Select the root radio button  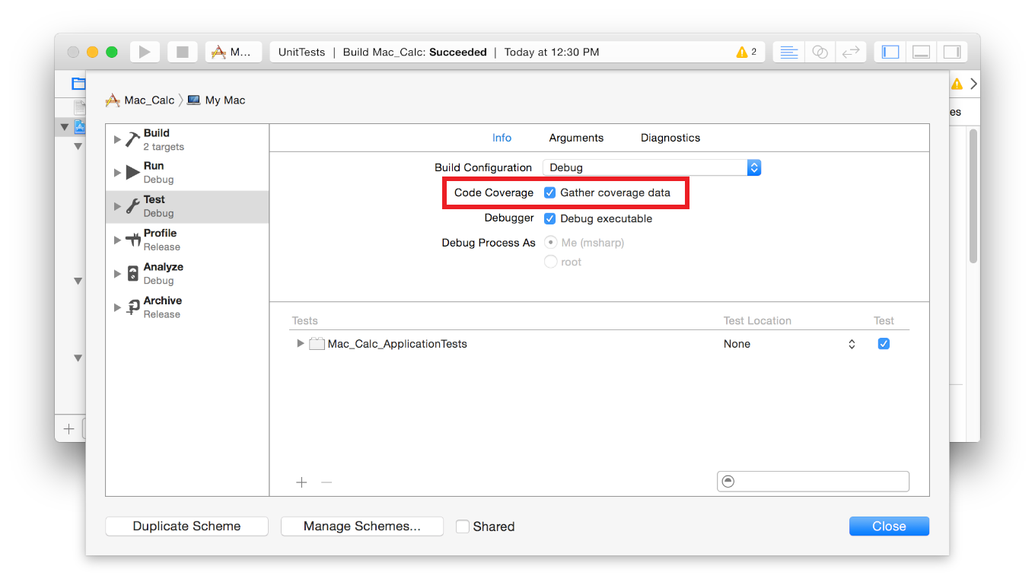coord(550,262)
